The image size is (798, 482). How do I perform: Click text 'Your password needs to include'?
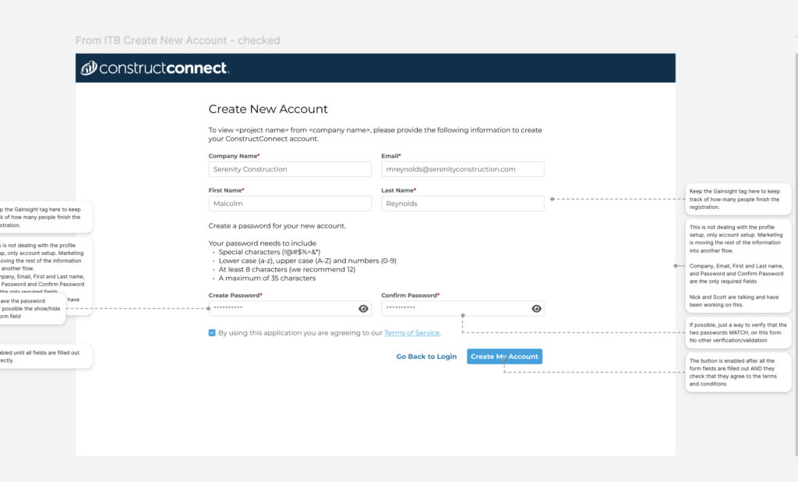pyautogui.click(x=262, y=243)
